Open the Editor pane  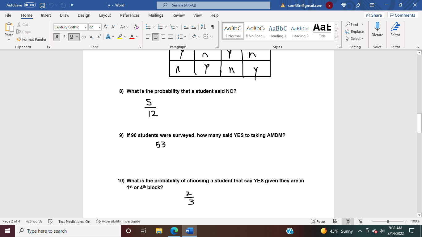coord(395,30)
